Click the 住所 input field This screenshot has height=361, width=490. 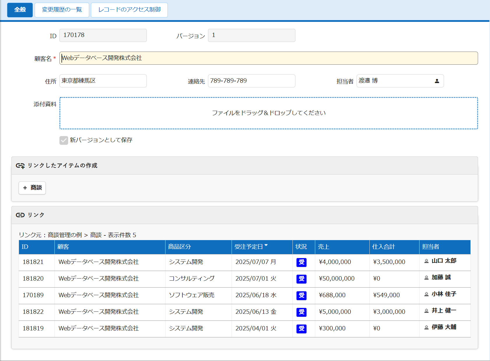(103, 81)
